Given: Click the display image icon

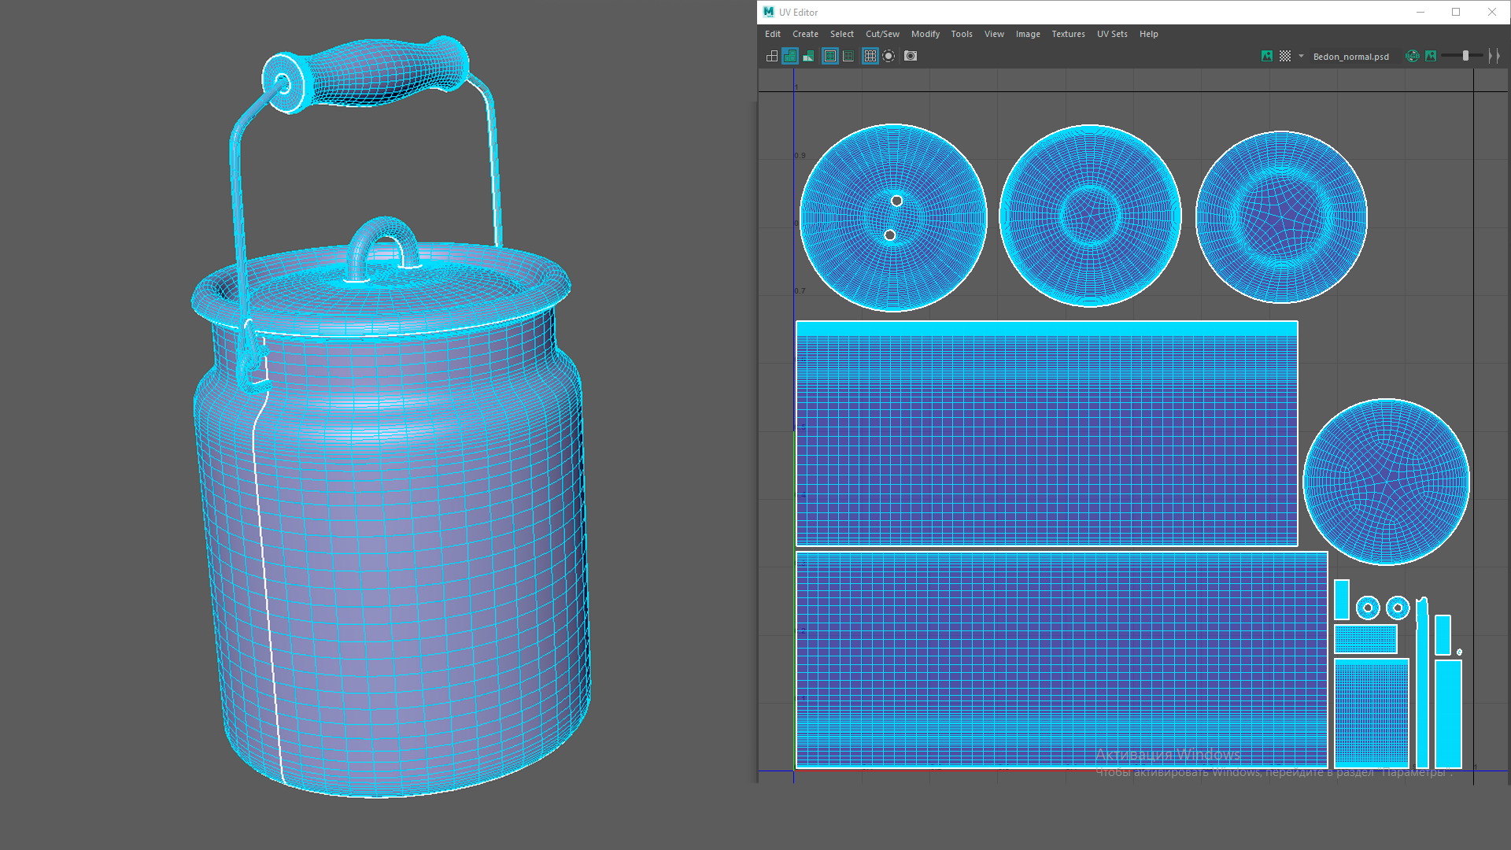Looking at the screenshot, I should pos(1267,56).
